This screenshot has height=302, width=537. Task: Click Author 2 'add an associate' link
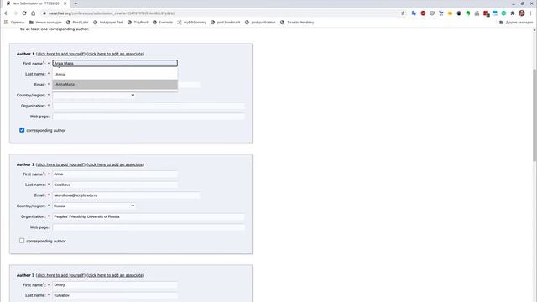(x=116, y=164)
